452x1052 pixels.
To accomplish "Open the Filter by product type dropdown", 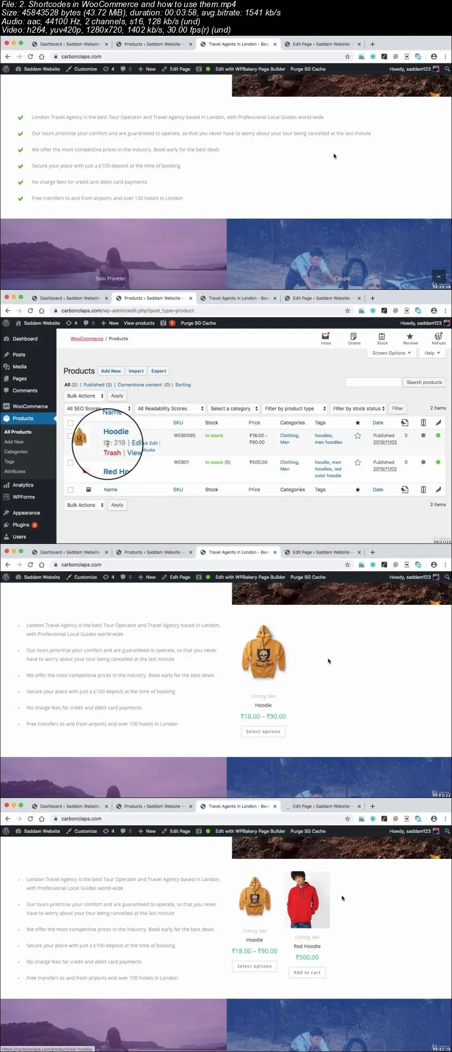I will (295, 409).
